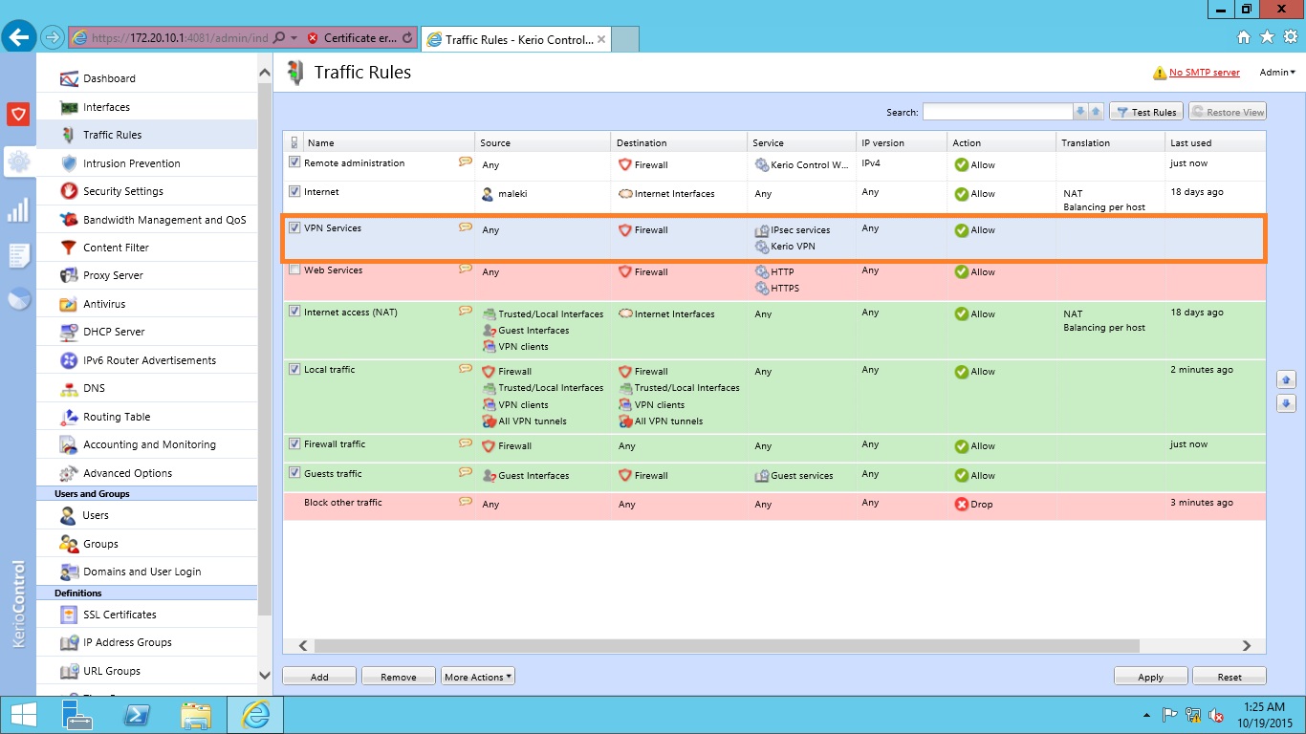Viewport: 1306px width, 734px height.
Task: Click search previous-result up arrow
Action: point(1097,112)
